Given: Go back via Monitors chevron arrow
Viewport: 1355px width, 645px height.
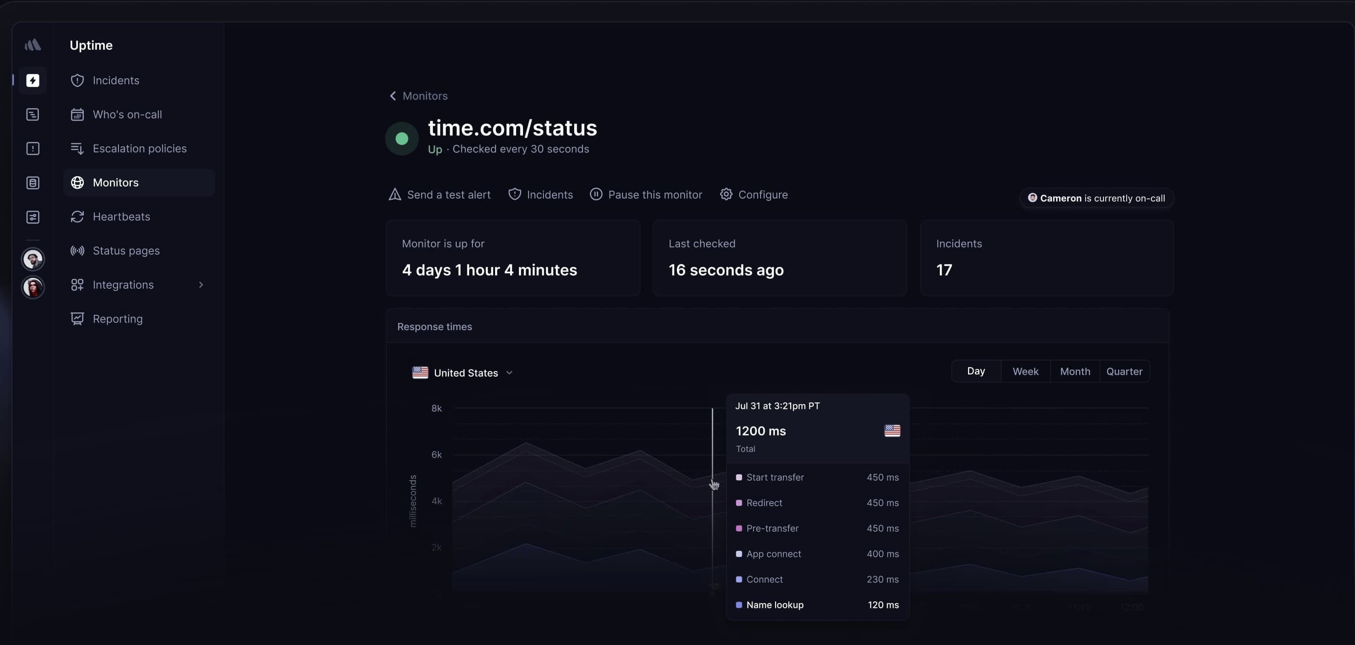Looking at the screenshot, I should click(x=393, y=96).
